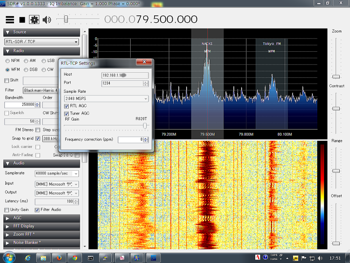The image size is (350, 263).
Task: Show hidden system tray icons arrow
Action: coord(287,258)
